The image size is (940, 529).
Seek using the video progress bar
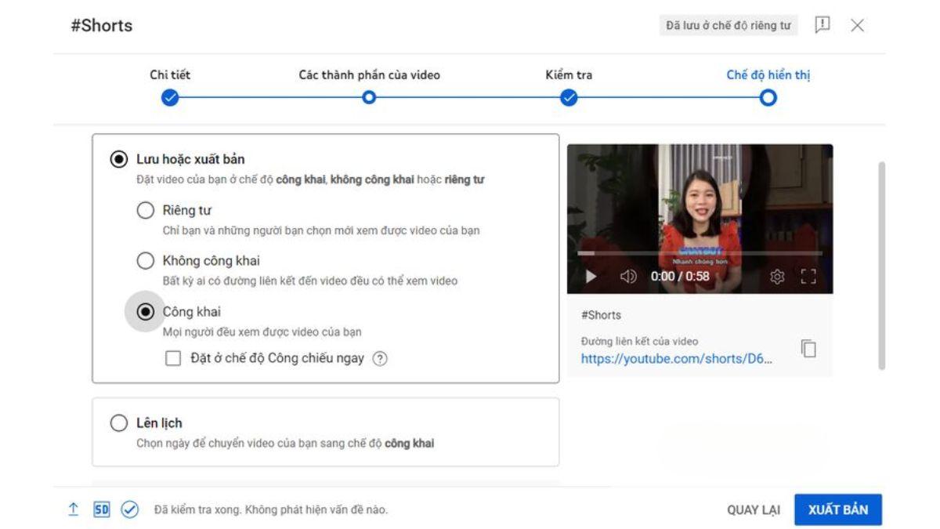click(x=700, y=253)
